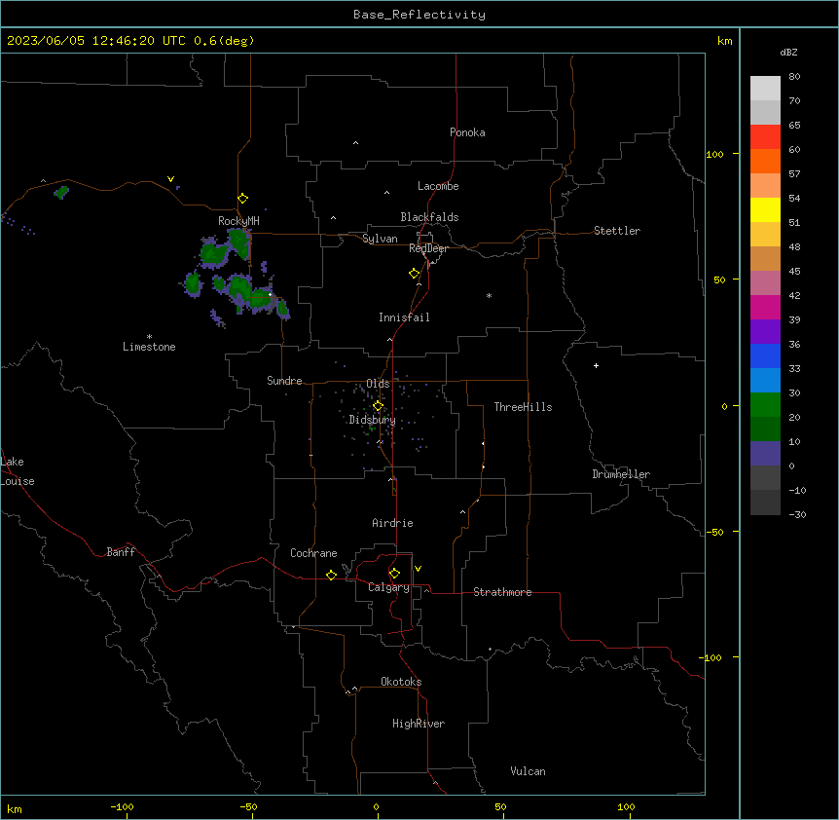839x820 pixels.
Task: Click the dBZ legend heading
Action: tap(788, 53)
